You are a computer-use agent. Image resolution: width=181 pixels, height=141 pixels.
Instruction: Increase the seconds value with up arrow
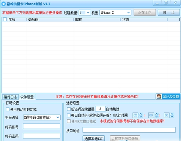(x=172, y=114)
